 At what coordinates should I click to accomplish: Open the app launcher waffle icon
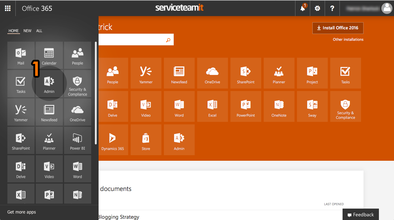(8, 8)
